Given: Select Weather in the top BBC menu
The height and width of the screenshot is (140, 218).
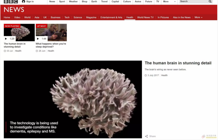Looking at the screenshot, I should 73,1.
